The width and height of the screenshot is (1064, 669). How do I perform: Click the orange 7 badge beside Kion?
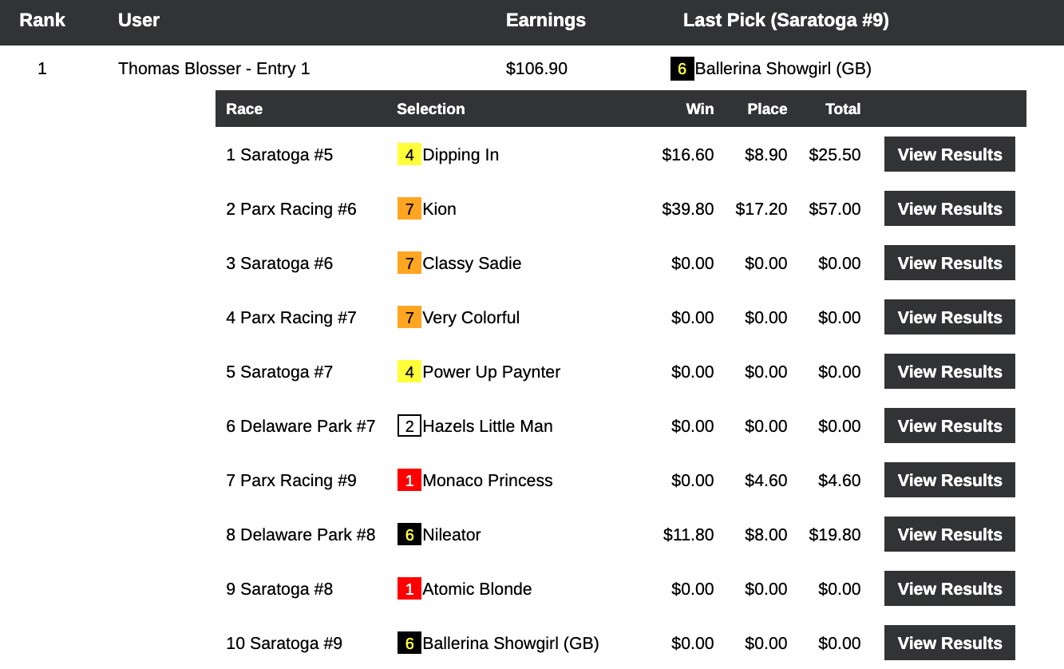[409, 209]
